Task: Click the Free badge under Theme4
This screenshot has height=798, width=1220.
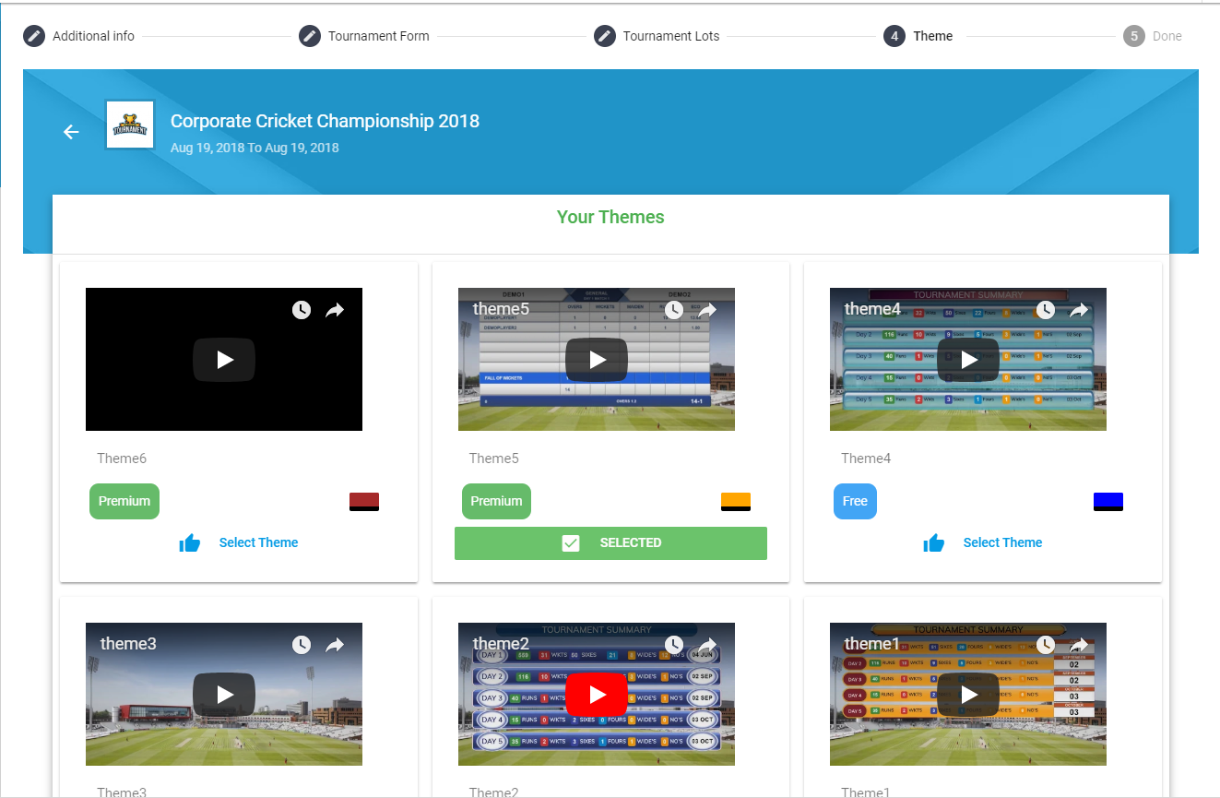Action: [855, 501]
